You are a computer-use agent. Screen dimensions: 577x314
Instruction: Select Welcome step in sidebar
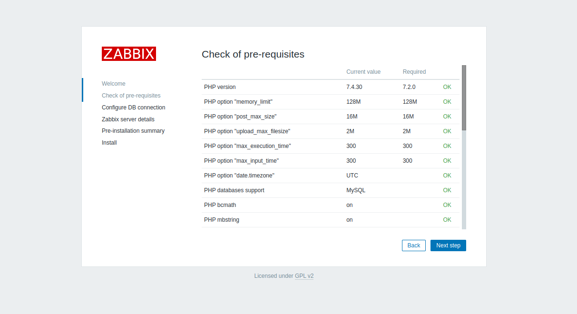pyautogui.click(x=114, y=84)
